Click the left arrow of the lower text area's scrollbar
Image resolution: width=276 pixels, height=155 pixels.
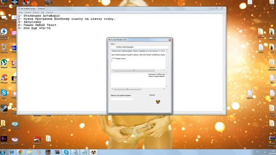[112, 89]
